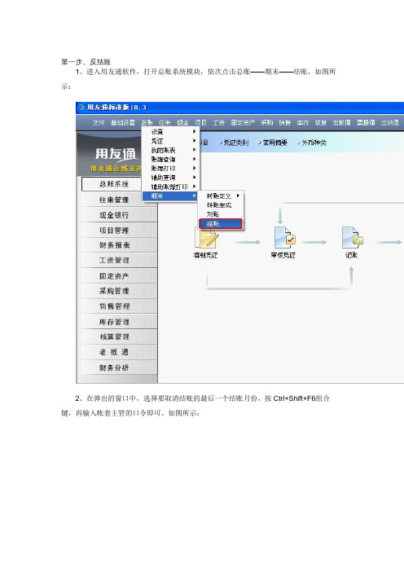Open the 基础设置 menu
This screenshot has width=404, height=572.
pyautogui.click(x=123, y=122)
